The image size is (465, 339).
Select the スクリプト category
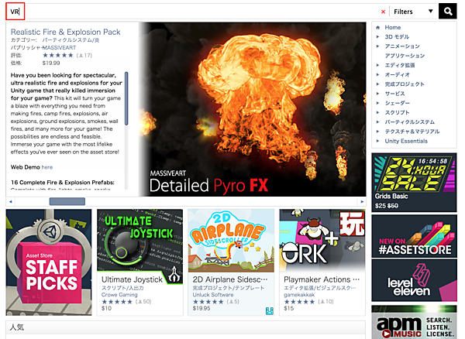398,112
